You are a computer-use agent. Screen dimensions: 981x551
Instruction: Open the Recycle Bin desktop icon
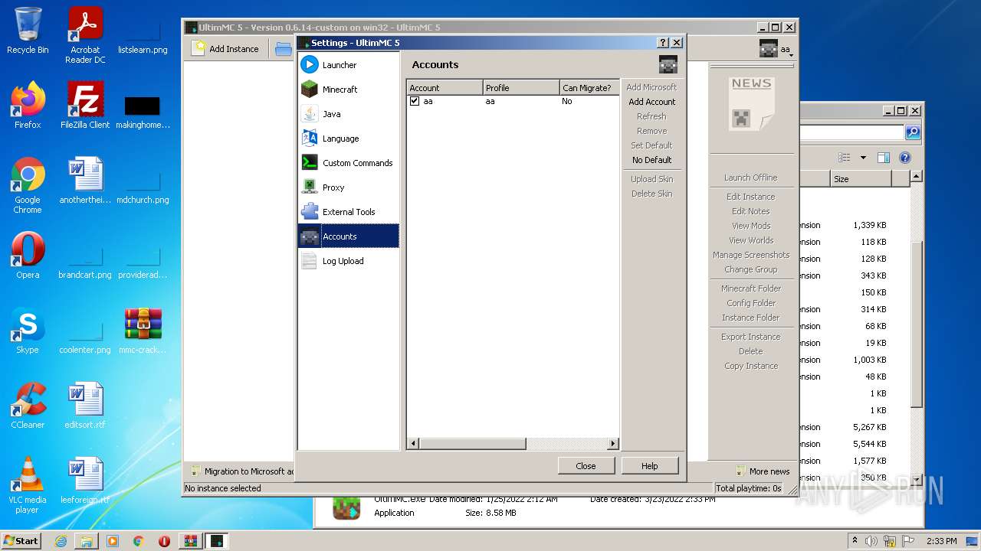(28, 31)
